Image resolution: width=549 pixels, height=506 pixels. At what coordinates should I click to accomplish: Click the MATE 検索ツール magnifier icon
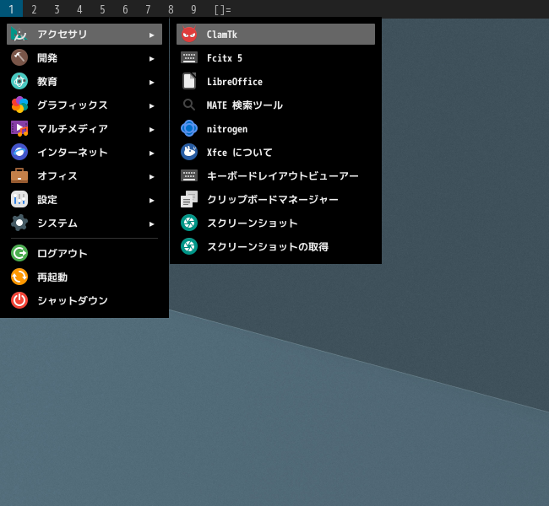tap(189, 105)
